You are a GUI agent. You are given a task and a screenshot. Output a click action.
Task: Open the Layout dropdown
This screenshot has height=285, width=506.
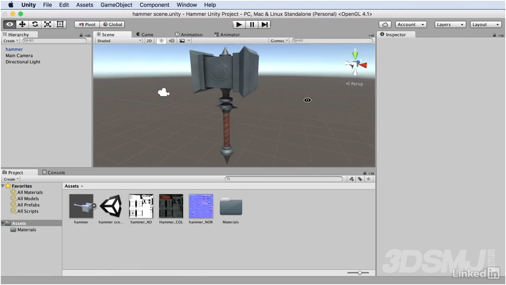(x=486, y=24)
